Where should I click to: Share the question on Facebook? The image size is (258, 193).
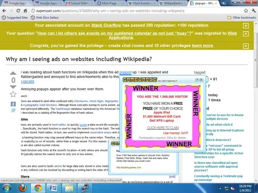click(x=13, y=104)
